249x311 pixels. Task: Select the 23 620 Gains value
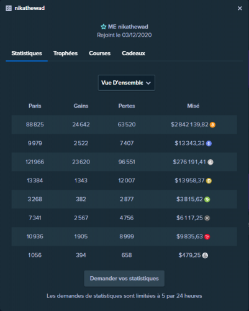click(x=81, y=162)
